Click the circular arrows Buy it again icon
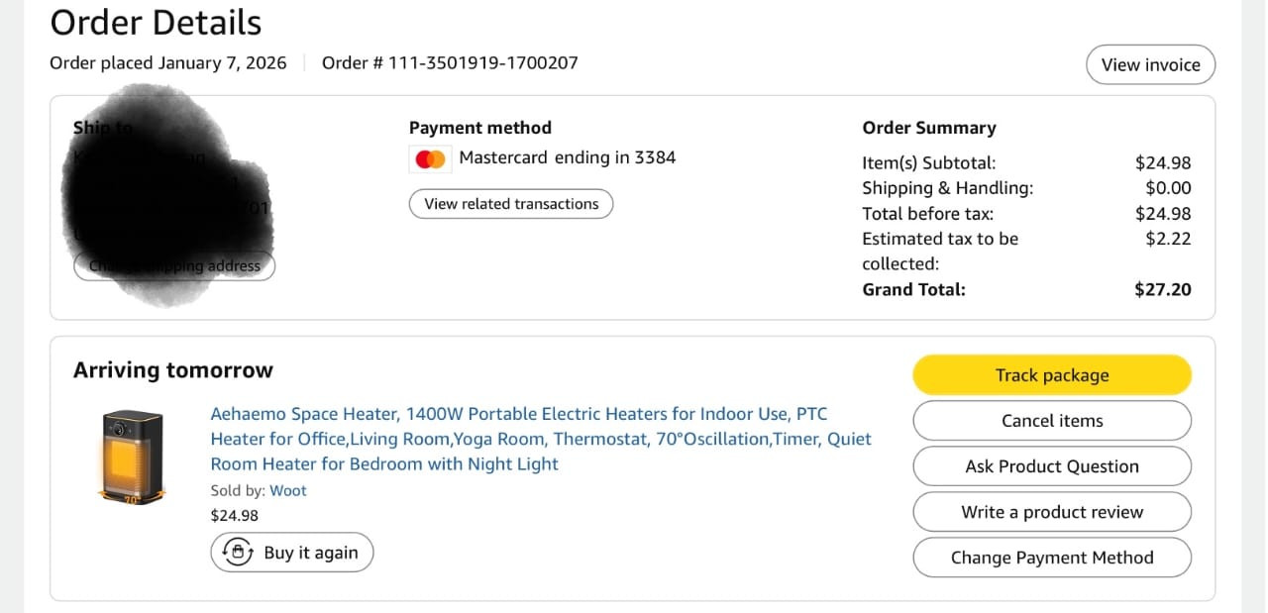Viewport: 1268px width, 613px height. tap(238, 553)
